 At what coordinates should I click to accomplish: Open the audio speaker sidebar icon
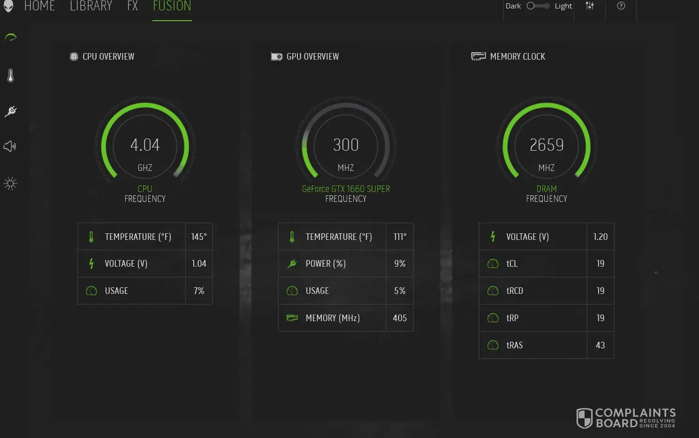[10, 146]
